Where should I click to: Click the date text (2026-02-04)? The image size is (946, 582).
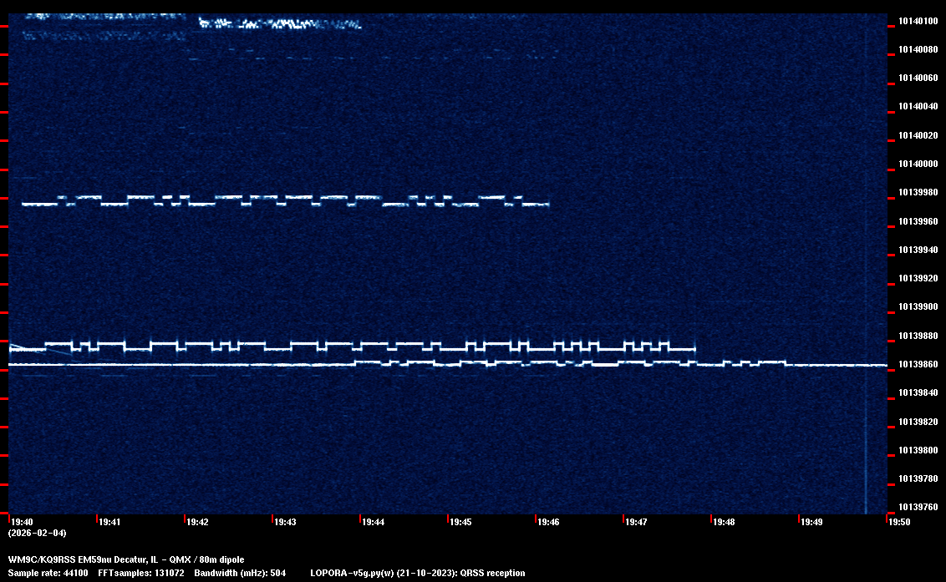click(x=37, y=533)
